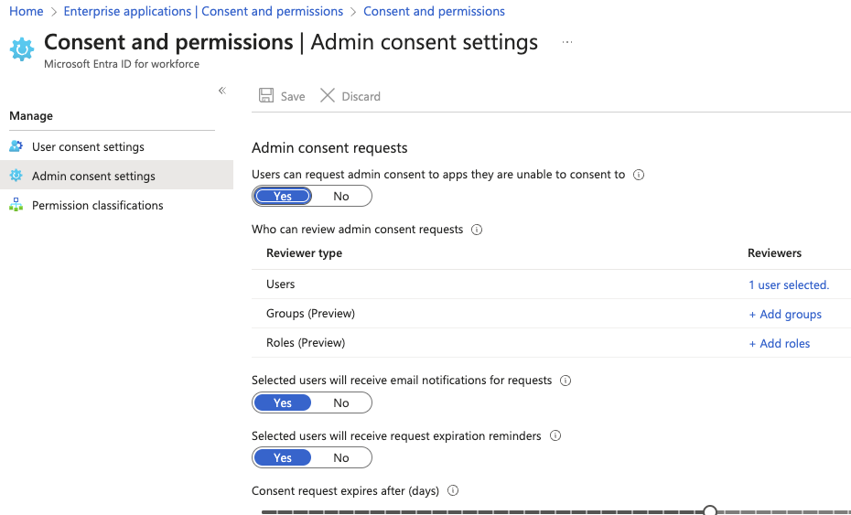This screenshot has height=515, width=851.
Task: Click info icon beside request expiration reminders
Action: pos(555,435)
